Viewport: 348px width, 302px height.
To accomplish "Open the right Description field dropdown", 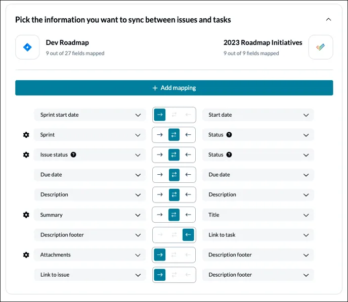I will [x=258, y=194].
